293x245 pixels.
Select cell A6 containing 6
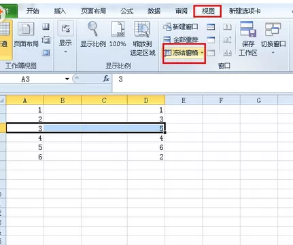[24, 157]
